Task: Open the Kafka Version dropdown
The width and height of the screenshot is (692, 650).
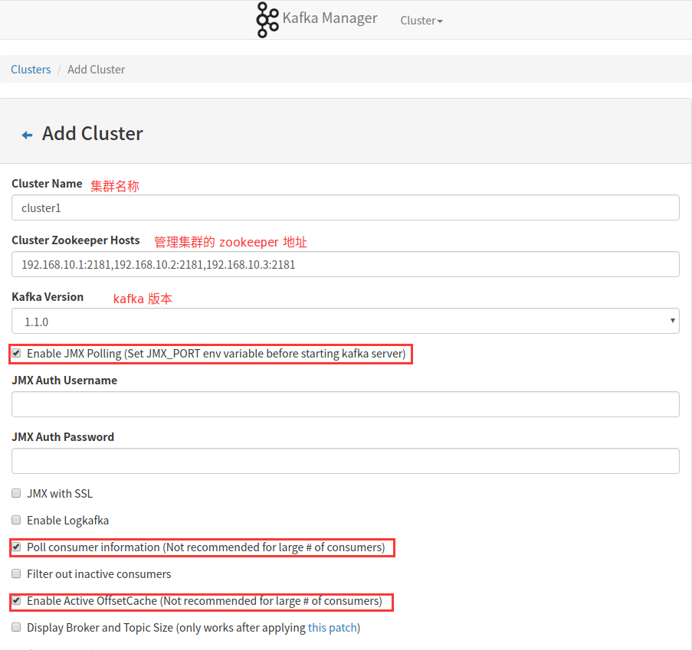Action: tap(345, 321)
